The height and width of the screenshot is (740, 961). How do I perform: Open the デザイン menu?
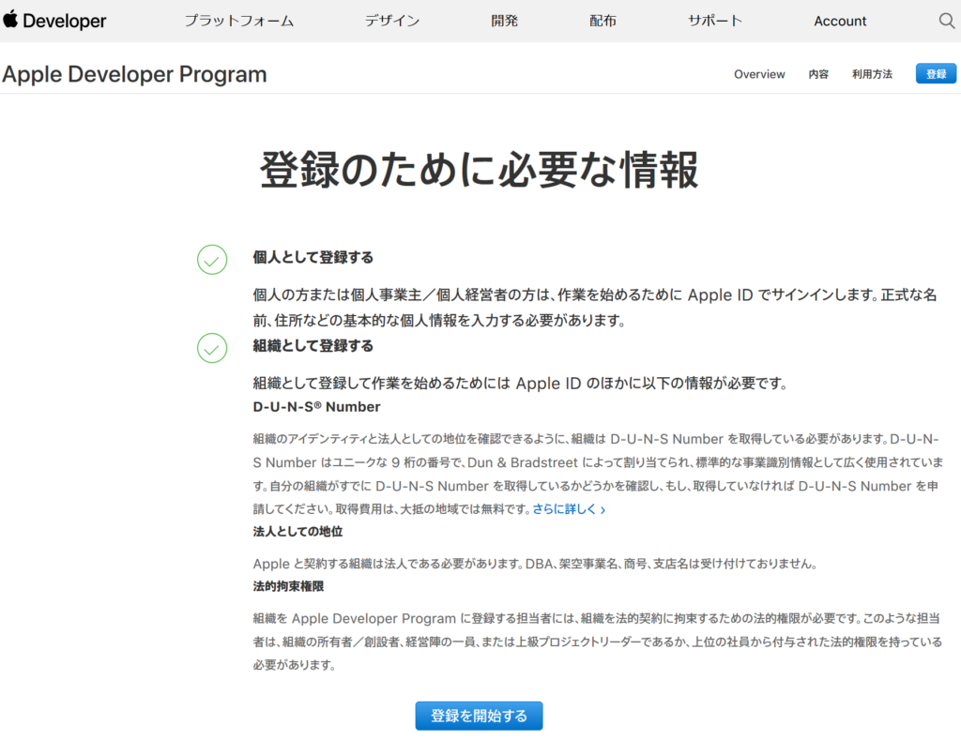point(392,21)
